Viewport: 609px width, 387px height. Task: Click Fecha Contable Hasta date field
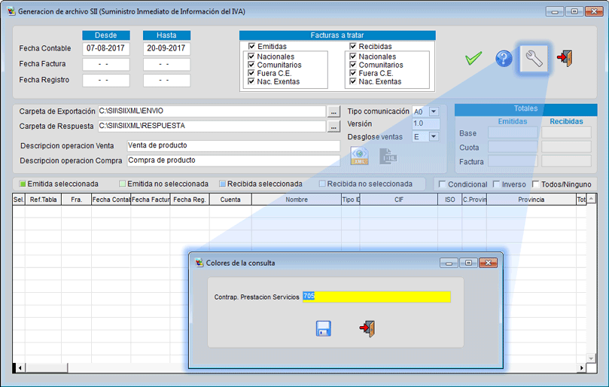(x=166, y=49)
